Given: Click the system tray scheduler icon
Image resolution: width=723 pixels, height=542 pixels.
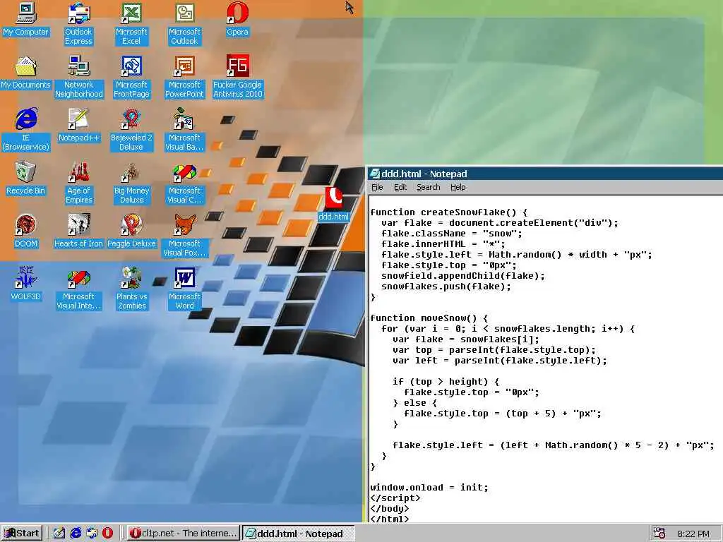Looking at the screenshot, I should tap(659, 534).
